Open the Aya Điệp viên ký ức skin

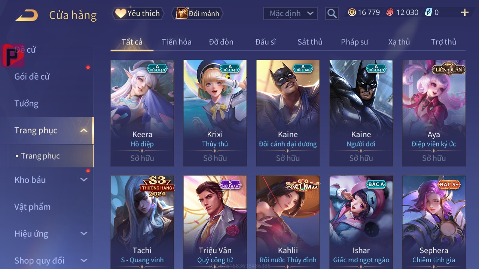tap(434, 113)
